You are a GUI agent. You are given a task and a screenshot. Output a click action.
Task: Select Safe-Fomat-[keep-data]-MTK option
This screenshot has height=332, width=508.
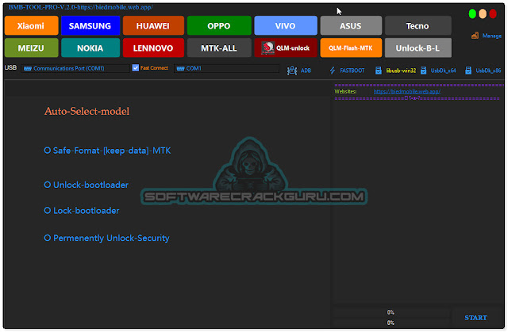click(x=107, y=151)
